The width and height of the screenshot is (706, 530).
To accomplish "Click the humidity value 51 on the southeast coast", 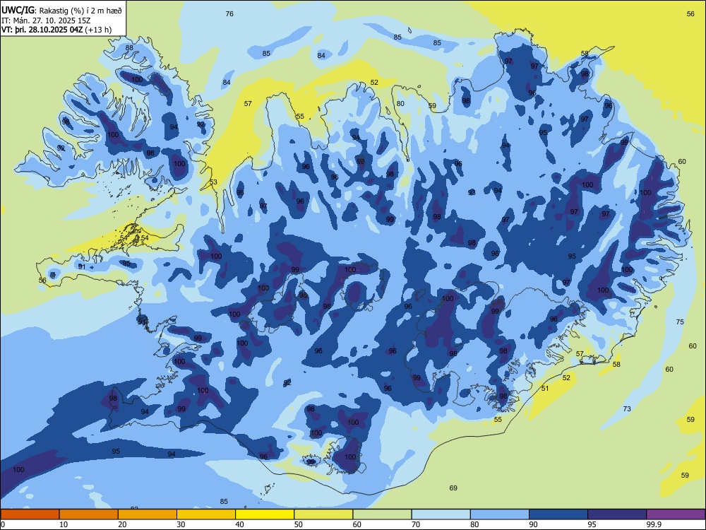I will [x=545, y=388].
